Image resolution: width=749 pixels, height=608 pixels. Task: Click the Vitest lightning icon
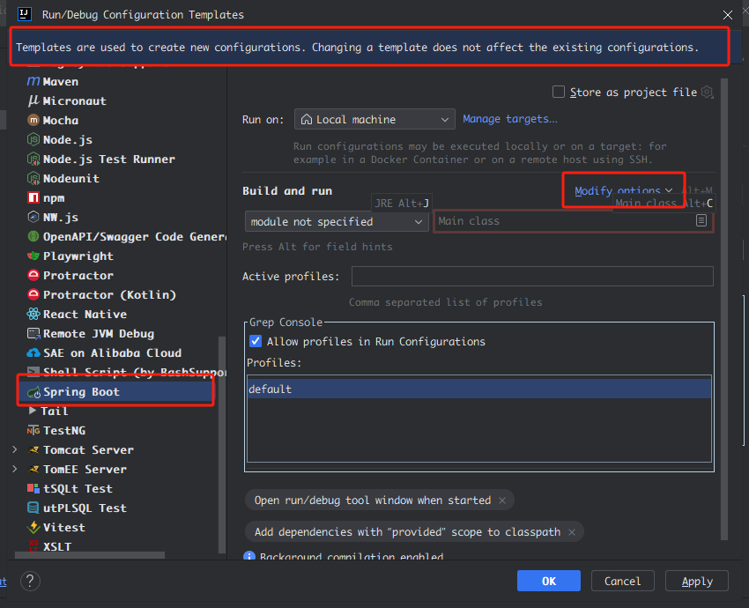pyautogui.click(x=33, y=527)
